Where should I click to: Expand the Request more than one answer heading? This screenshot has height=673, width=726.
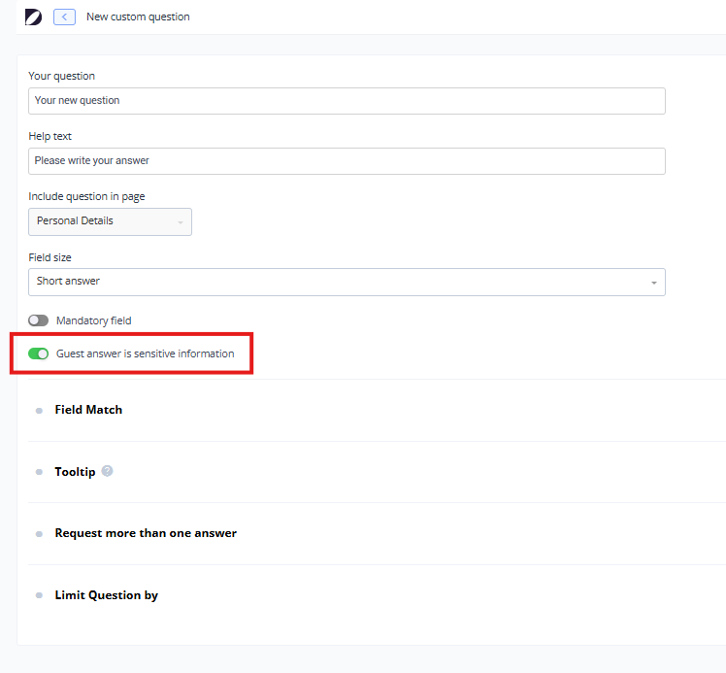pyautogui.click(x=146, y=533)
